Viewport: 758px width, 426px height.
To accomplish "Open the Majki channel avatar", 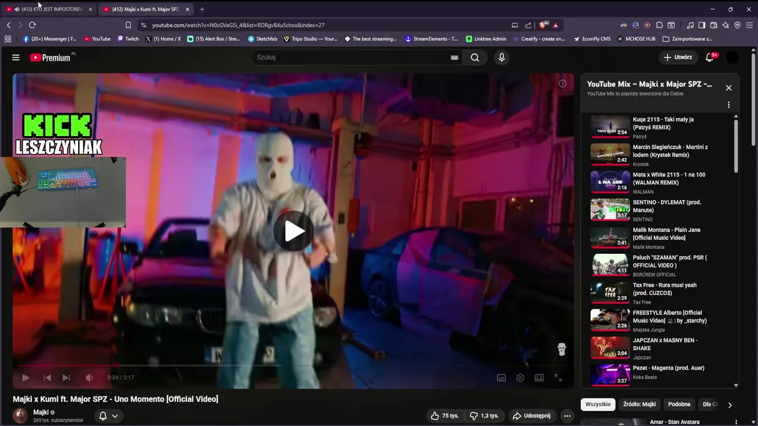I will [x=21, y=416].
